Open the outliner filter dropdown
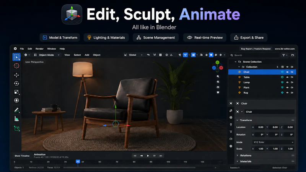 tap(285, 55)
